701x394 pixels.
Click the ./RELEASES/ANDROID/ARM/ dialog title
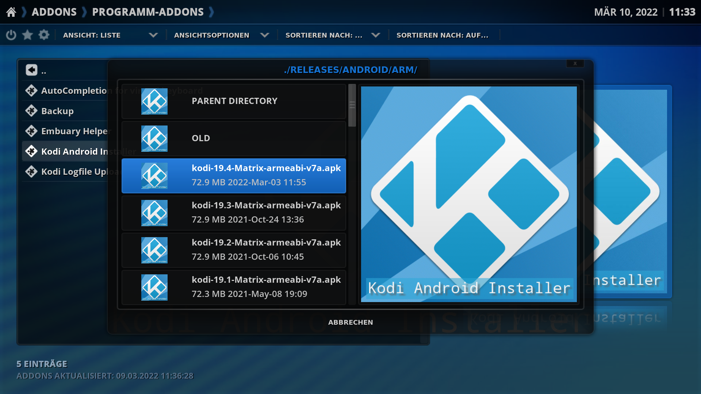coord(350,70)
